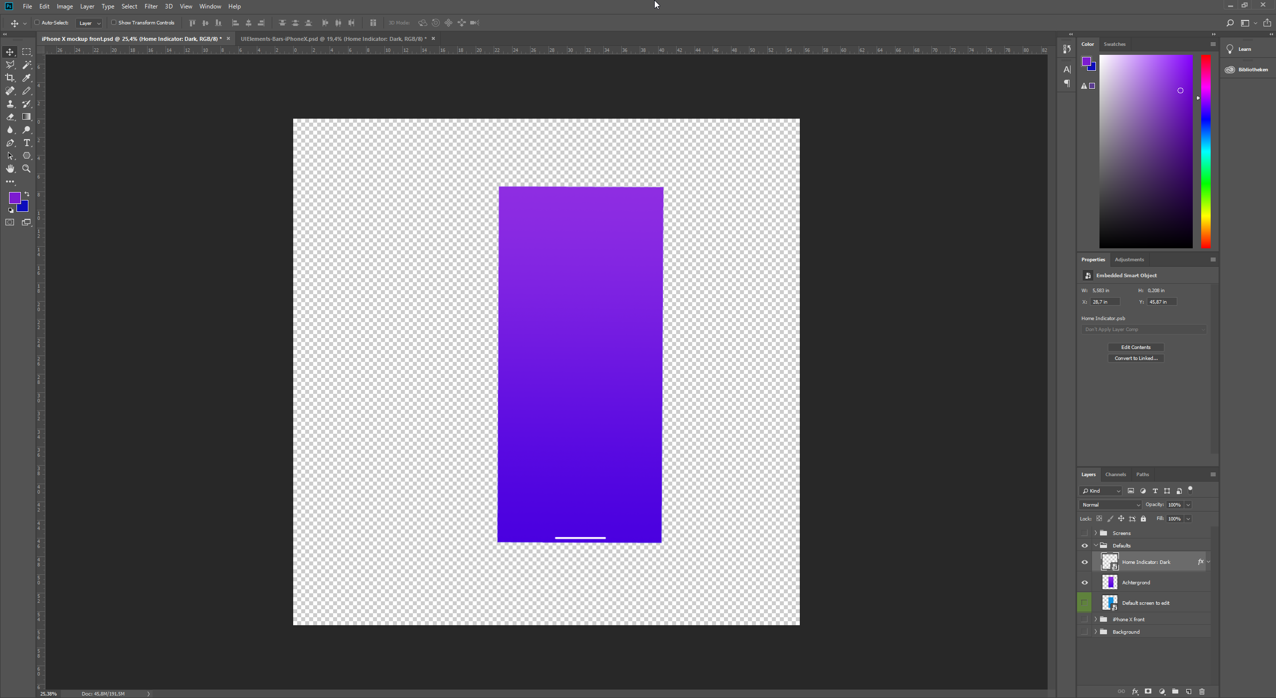Select the Hand tool
Viewport: 1276px width, 698px height.
10,169
